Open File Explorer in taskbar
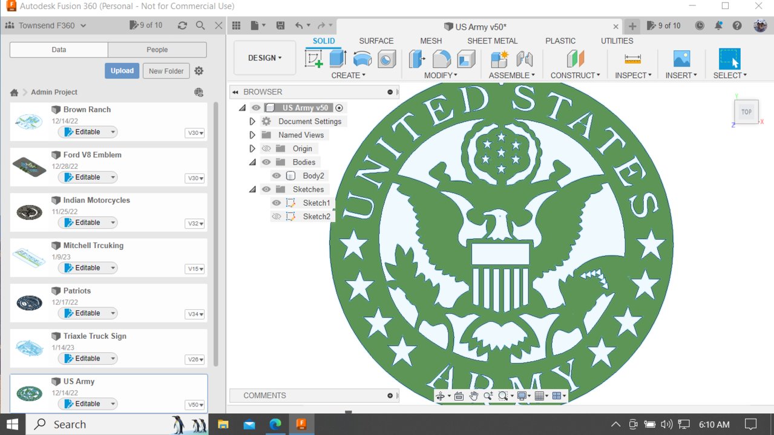The width and height of the screenshot is (774, 435). point(223,424)
